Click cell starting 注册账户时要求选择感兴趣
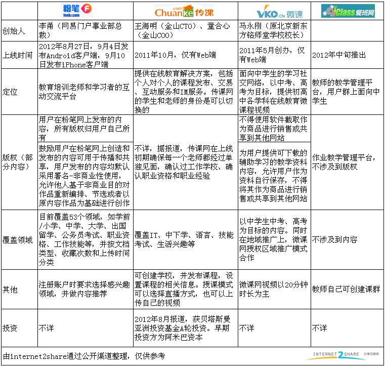Screen dimensions: 385x367 point(85,290)
